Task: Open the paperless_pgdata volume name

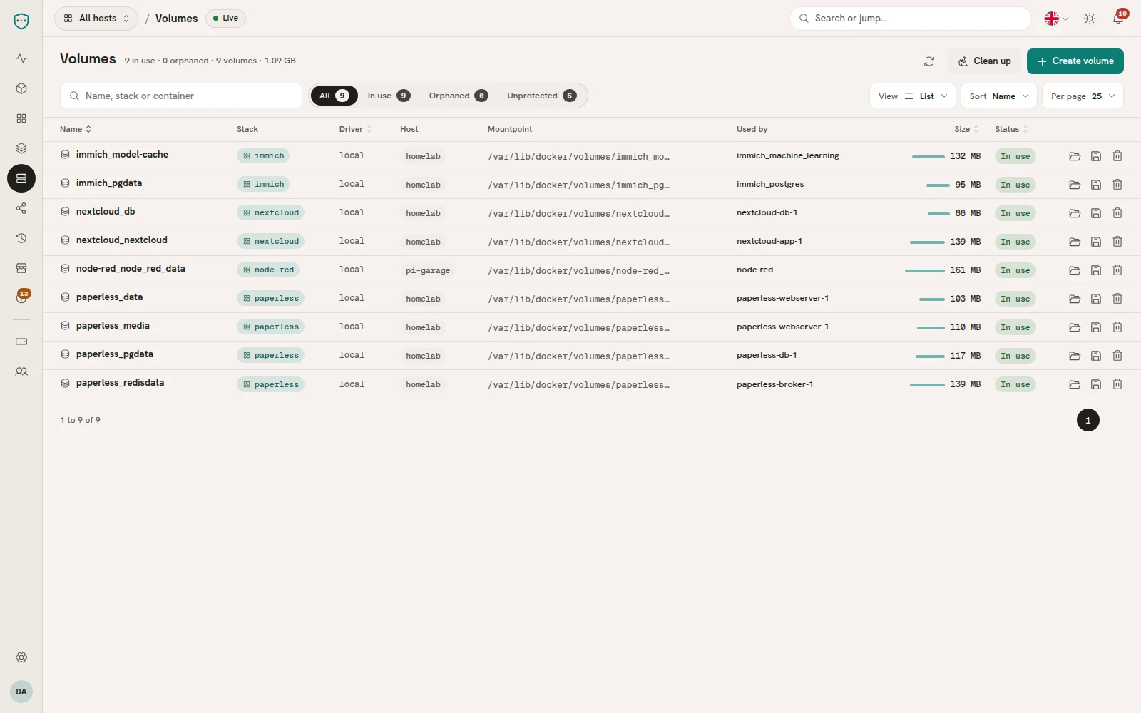Action: tap(115, 354)
